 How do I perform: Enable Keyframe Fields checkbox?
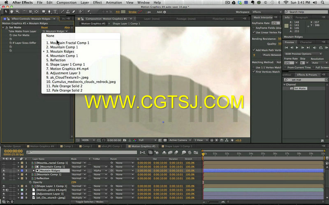point(254,27)
